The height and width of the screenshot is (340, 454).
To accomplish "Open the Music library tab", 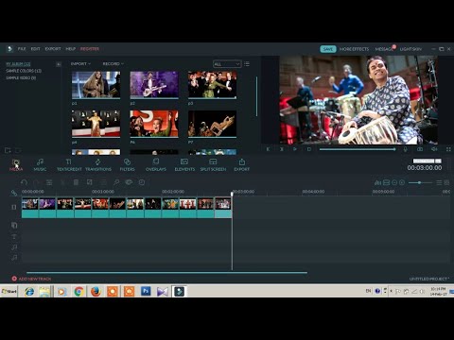I will 40,164.
